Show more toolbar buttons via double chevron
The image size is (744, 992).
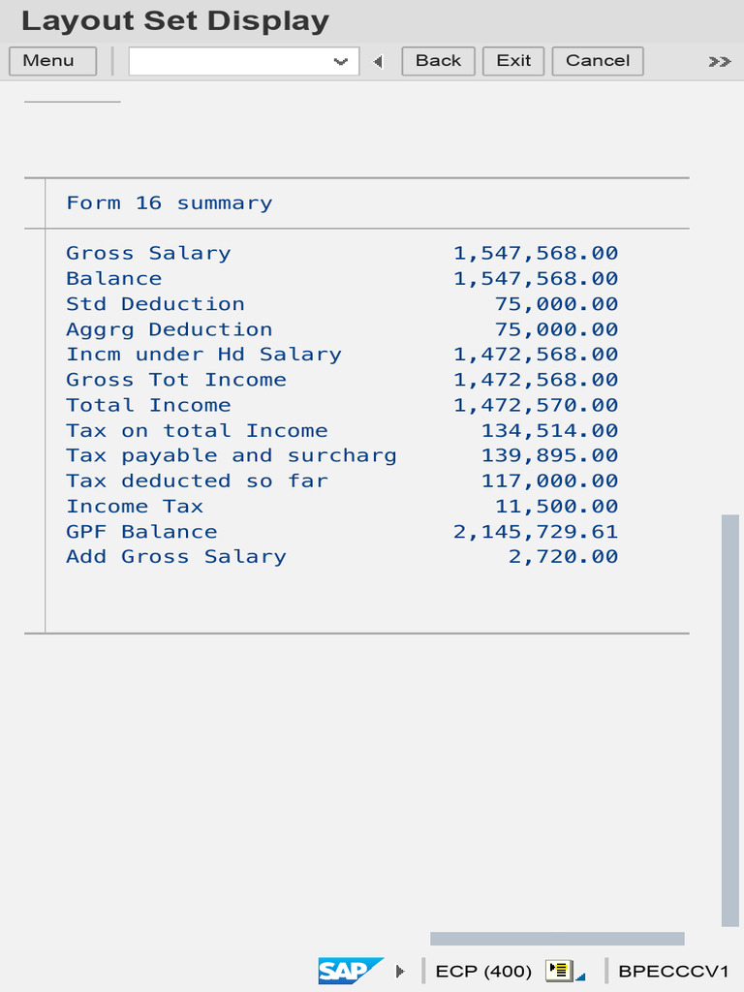pyautogui.click(x=720, y=61)
